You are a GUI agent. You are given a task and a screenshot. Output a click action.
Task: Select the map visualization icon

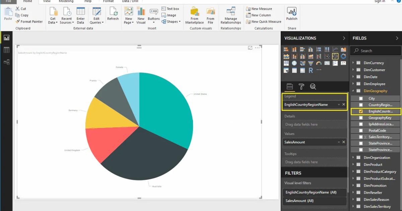294,63
